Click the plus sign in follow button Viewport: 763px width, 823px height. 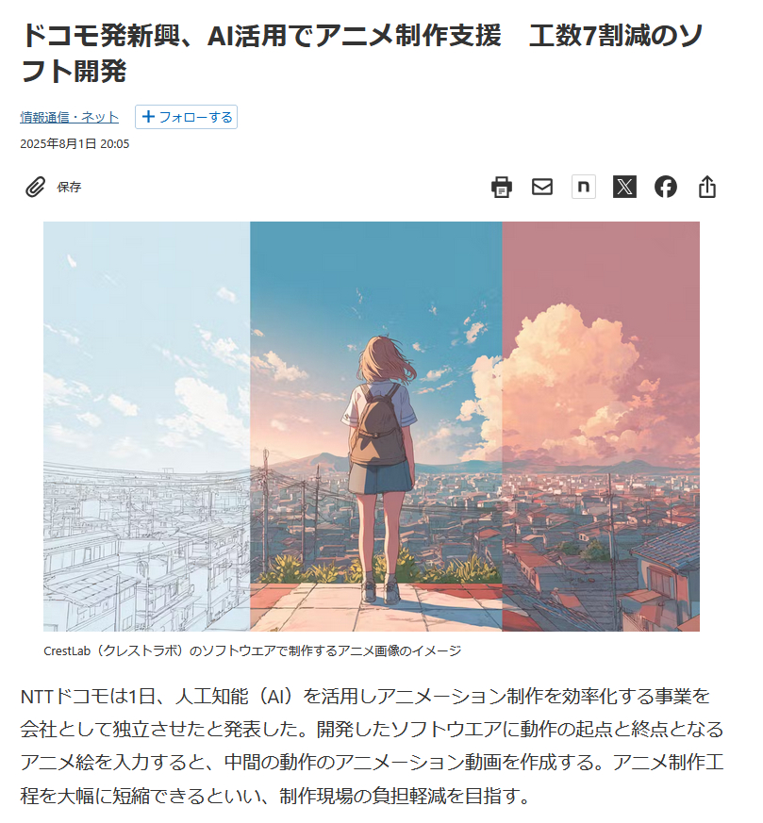click(x=149, y=117)
